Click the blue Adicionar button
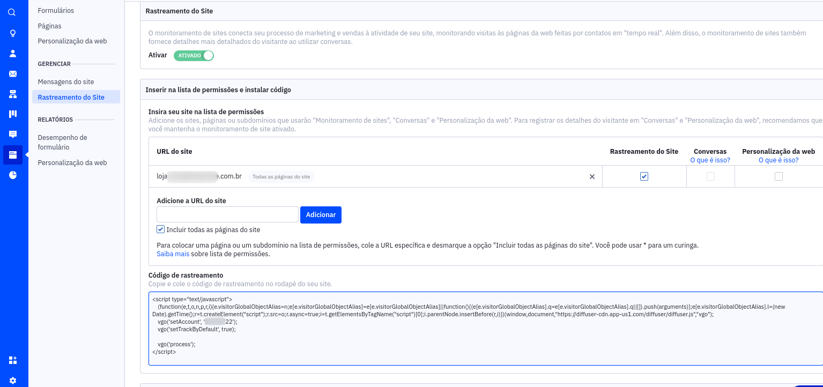 (321, 214)
